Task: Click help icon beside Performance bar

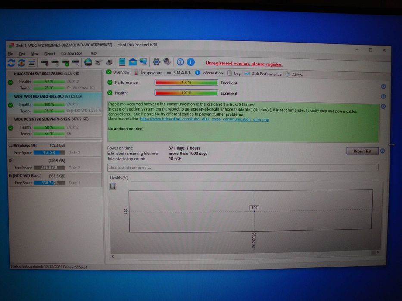Action: click(x=383, y=86)
